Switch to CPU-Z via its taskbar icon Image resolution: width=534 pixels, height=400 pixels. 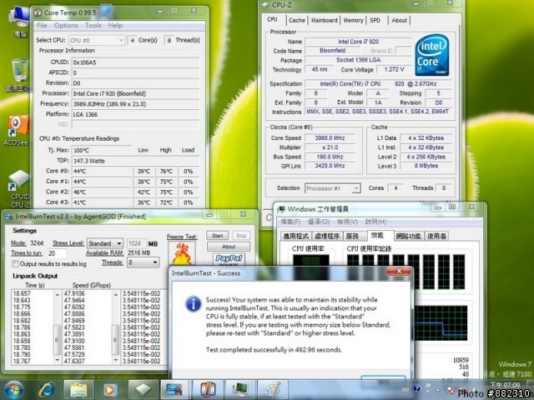tap(143, 390)
